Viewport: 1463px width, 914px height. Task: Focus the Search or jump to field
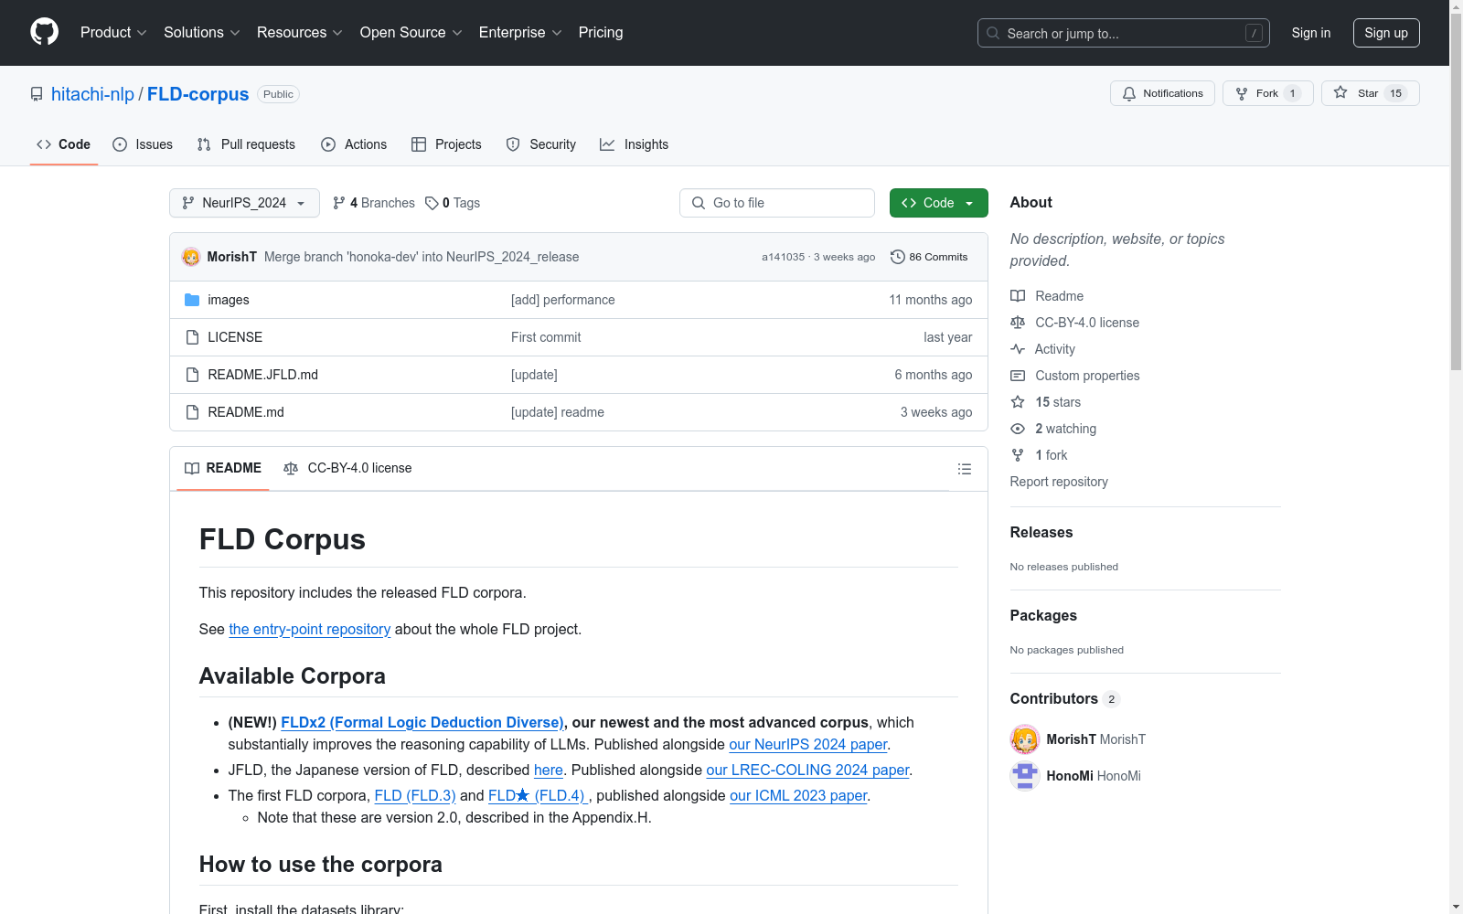1124,33
